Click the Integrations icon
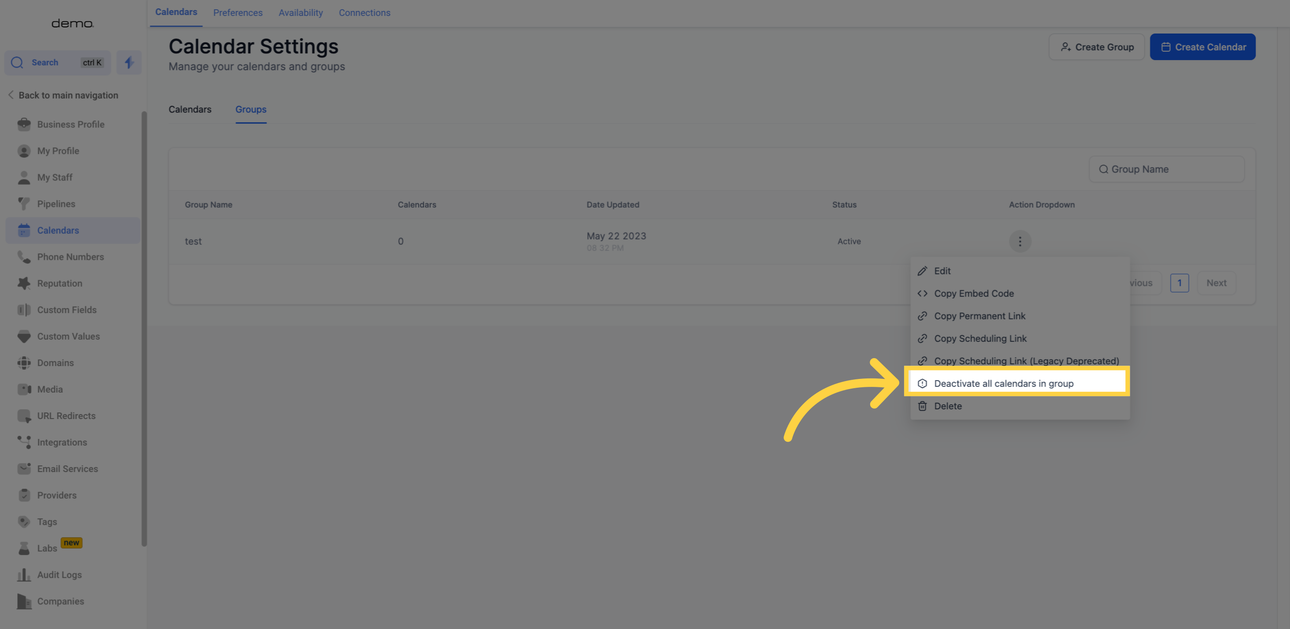Viewport: 1290px width, 629px height. point(23,442)
